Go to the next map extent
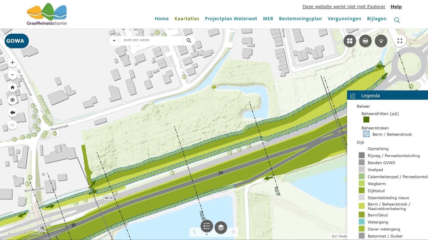 [13, 125]
